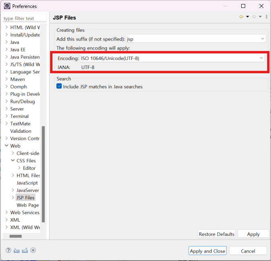The height and width of the screenshot is (261, 271).
Task: Uncheck Include JSP matches in Java searches
Action: 59,86
